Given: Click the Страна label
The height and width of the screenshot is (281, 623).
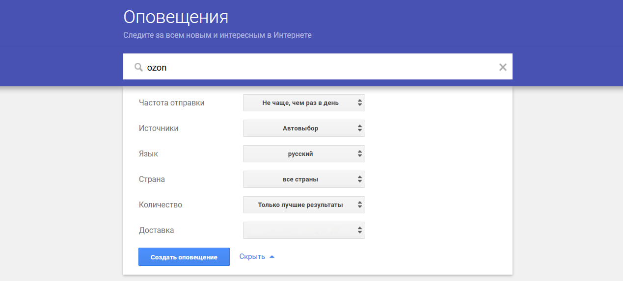Looking at the screenshot, I should (152, 179).
